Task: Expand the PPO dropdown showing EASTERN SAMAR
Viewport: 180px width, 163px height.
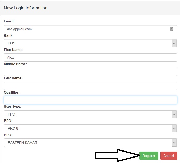Action: 90,143
